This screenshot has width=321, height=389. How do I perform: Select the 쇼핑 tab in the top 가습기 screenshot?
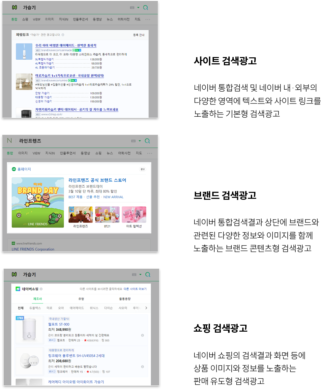tap(25, 19)
